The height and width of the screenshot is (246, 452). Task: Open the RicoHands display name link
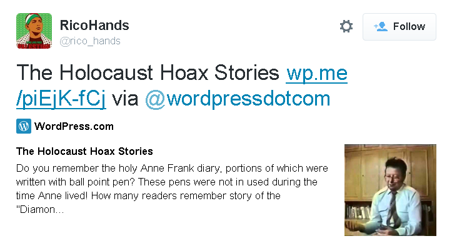point(94,26)
